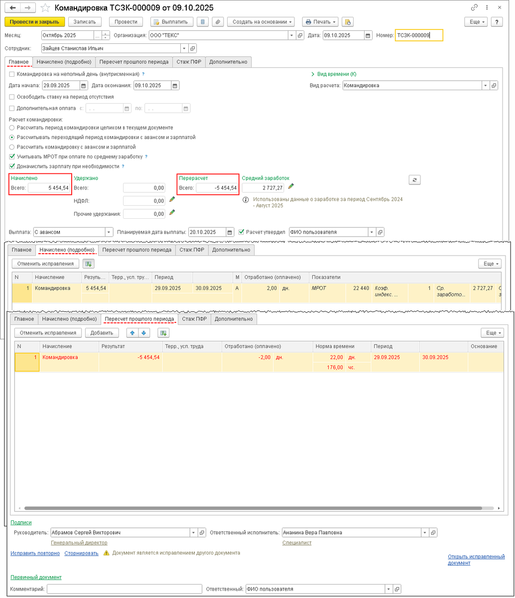Open the Печать dropdown menu
This screenshot has width=515, height=598.
[x=320, y=22]
